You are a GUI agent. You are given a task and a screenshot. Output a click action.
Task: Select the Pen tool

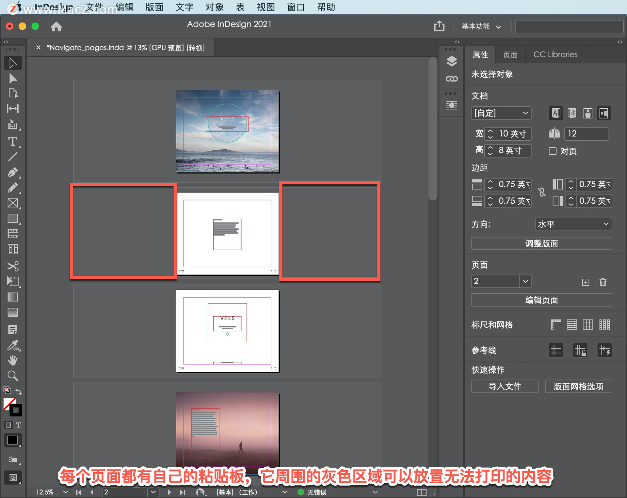(13, 172)
